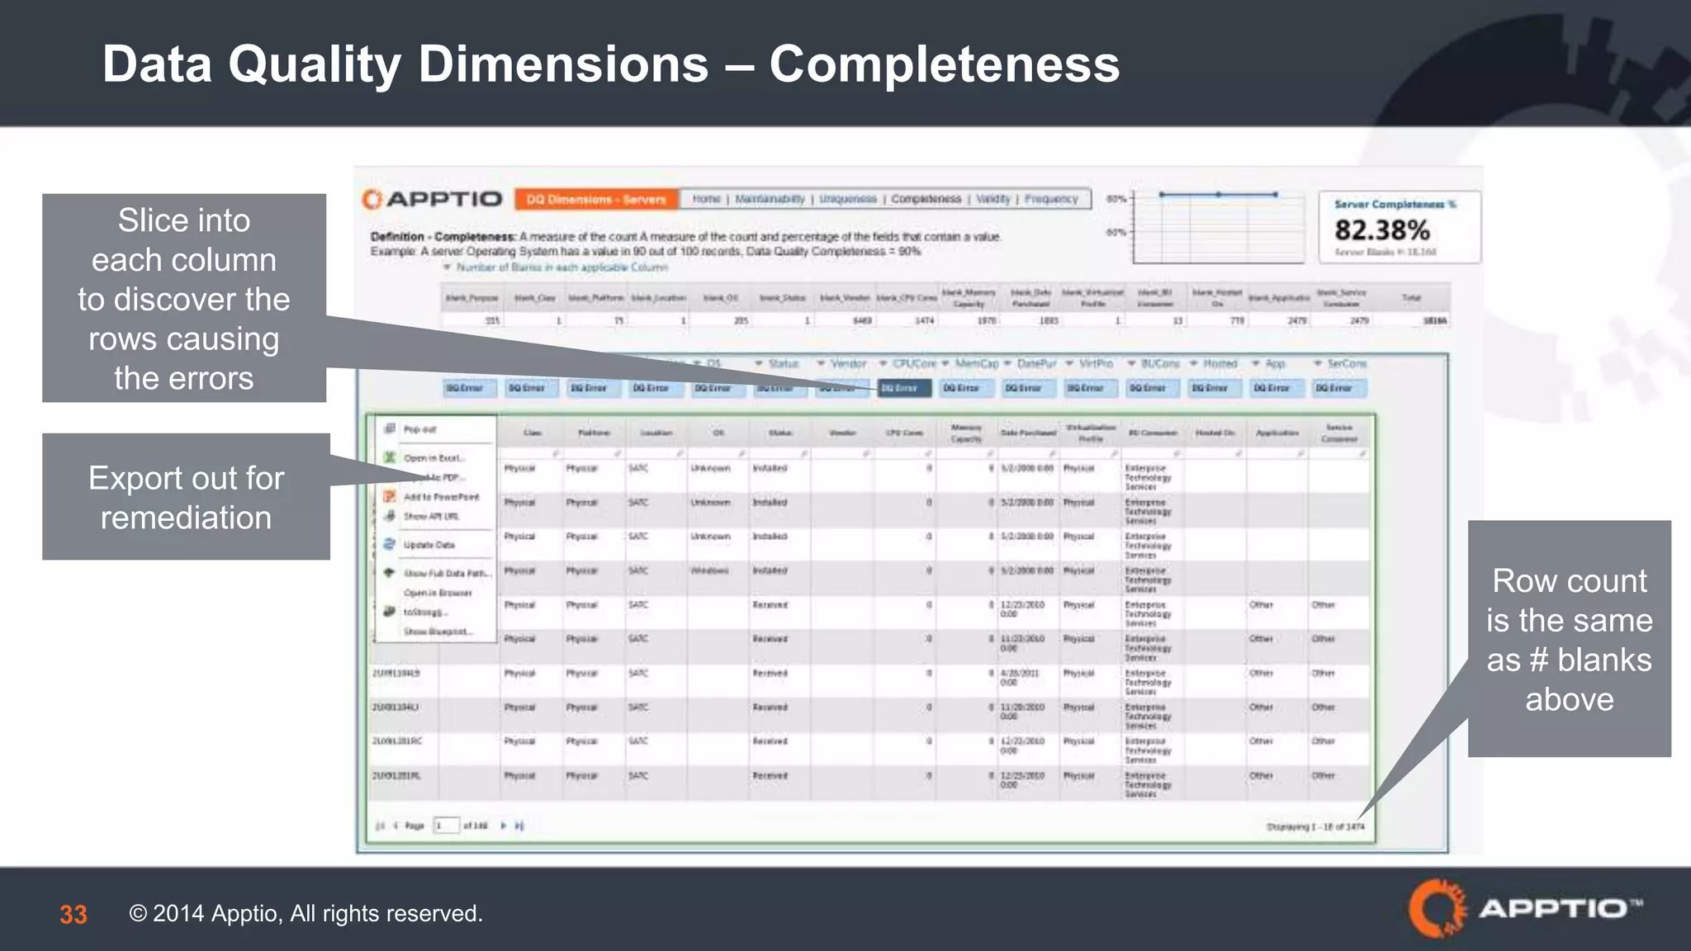Open the Completeness tab

click(926, 199)
